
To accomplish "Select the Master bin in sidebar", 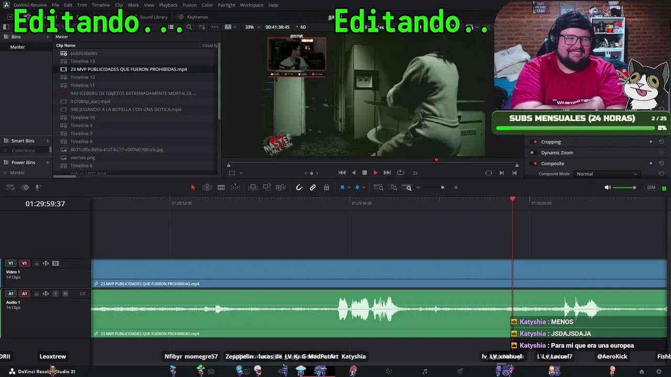I will point(17,47).
